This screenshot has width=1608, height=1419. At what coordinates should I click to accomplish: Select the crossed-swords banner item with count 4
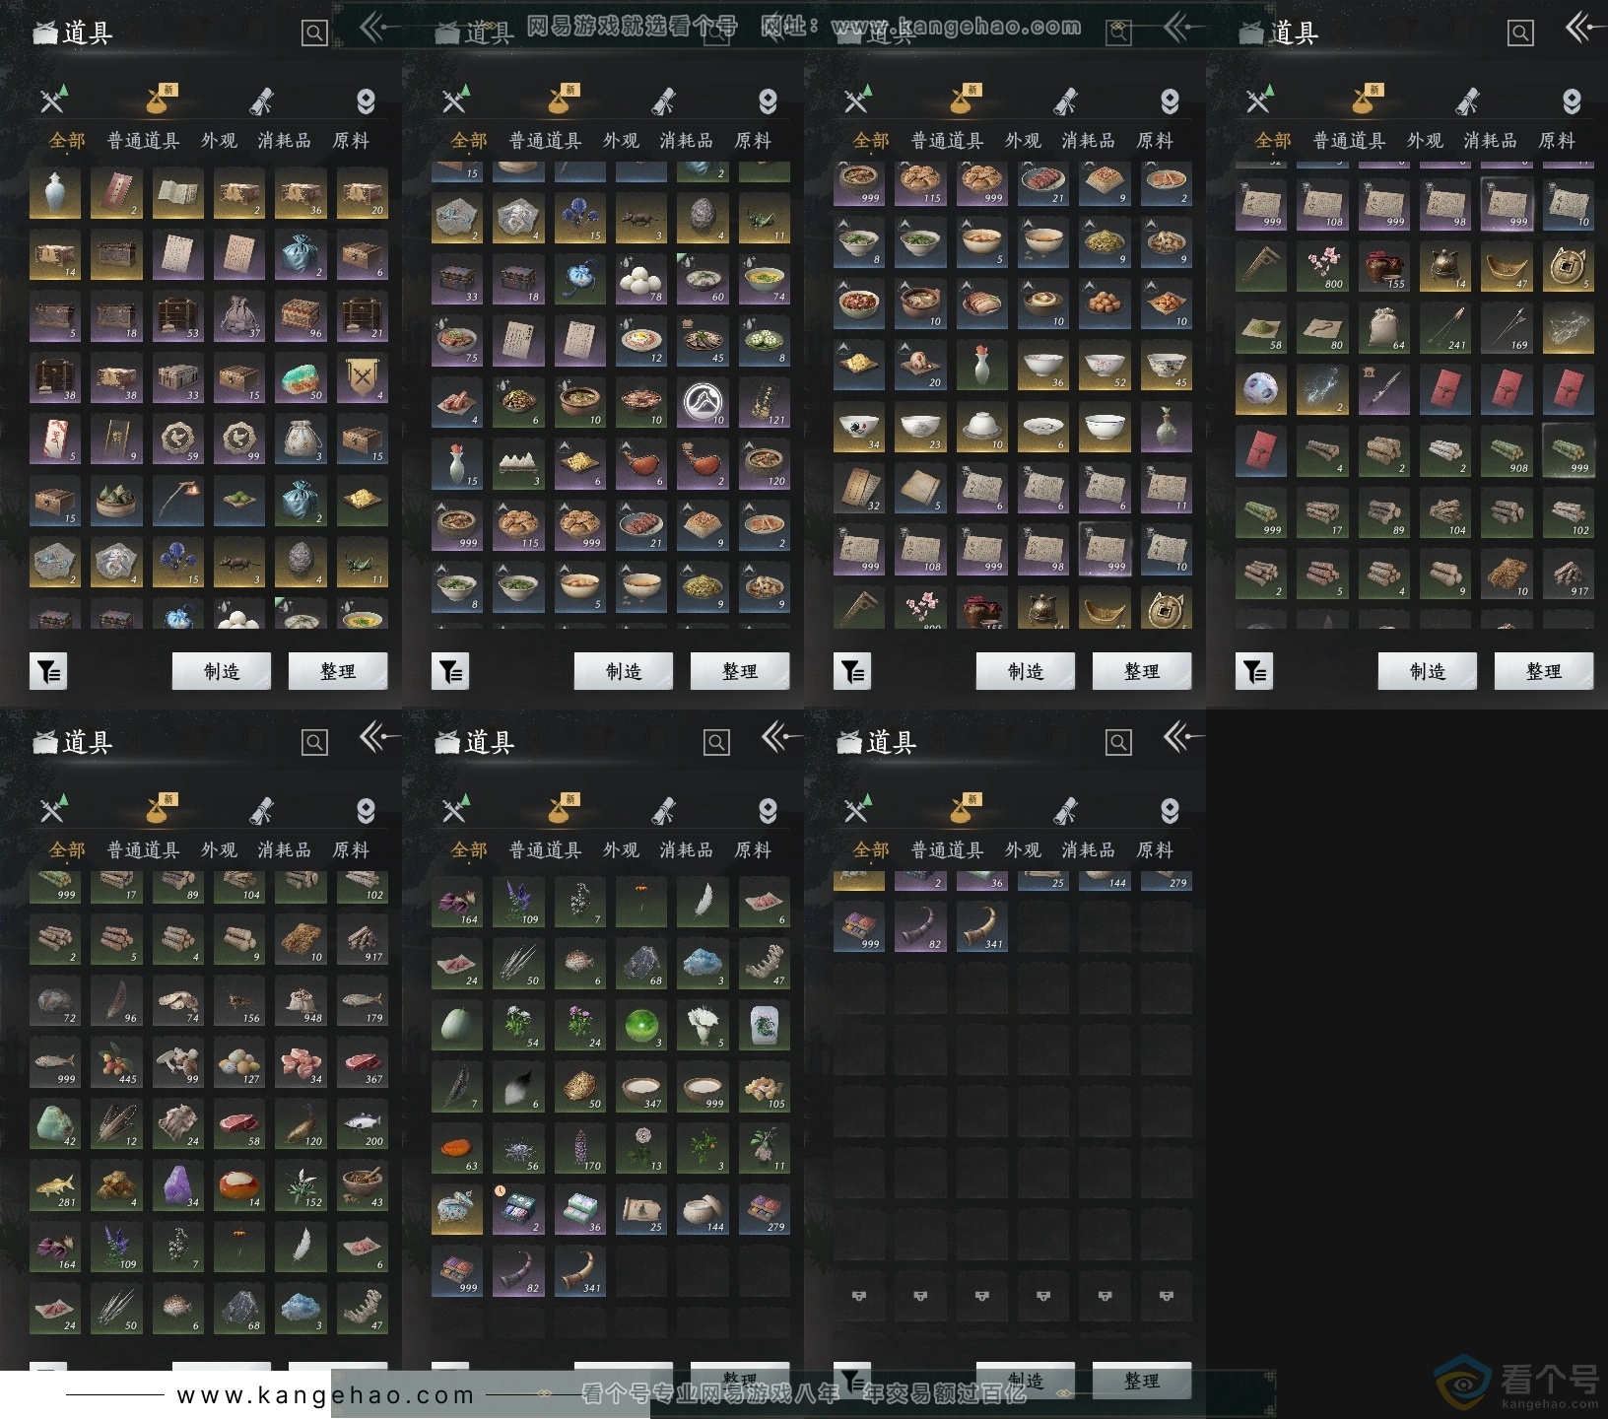[362, 378]
